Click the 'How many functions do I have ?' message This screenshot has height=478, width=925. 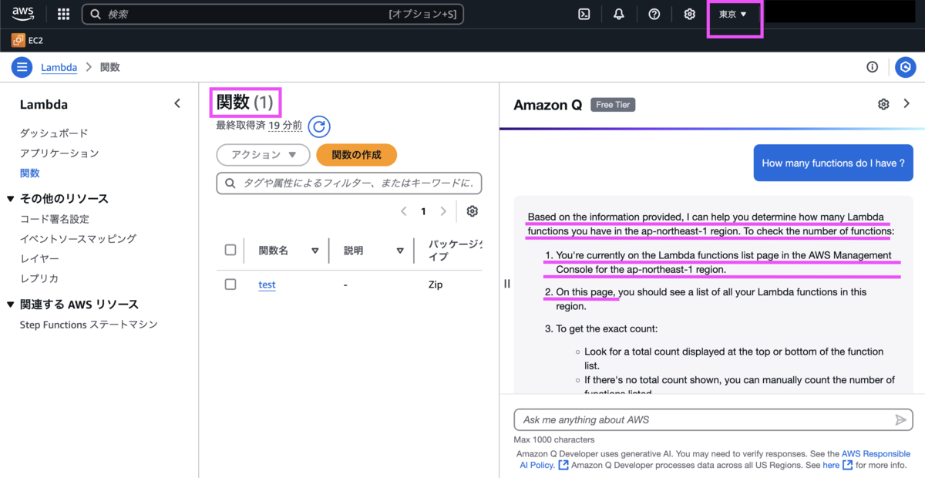point(833,163)
